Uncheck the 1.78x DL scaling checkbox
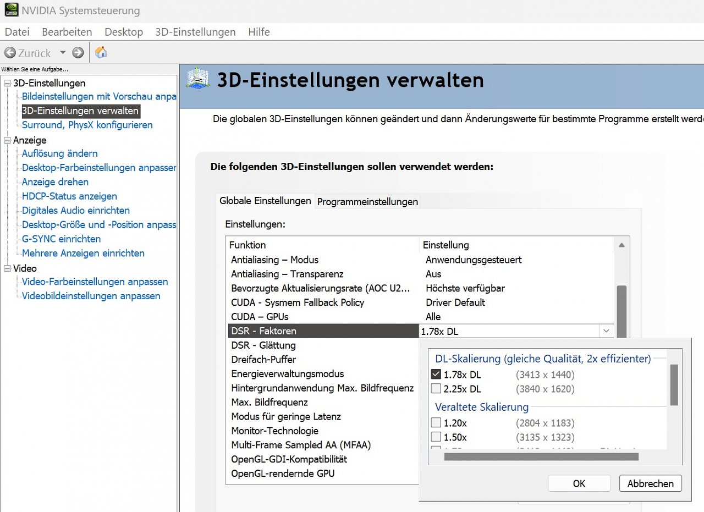The width and height of the screenshot is (704, 512). (436, 375)
